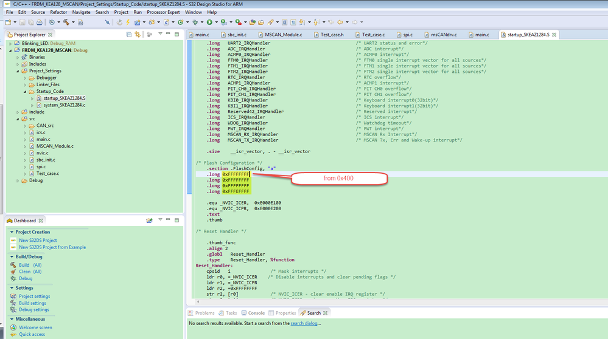
Task: Click the Welcome screen link
Action: tap(36, 328)
